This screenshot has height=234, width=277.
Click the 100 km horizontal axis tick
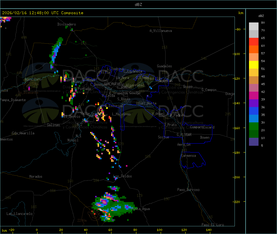point(159,230)
